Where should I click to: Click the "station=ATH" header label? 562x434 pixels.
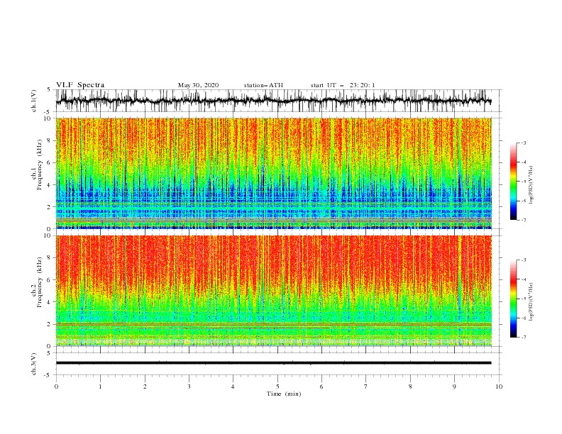(x=263, y=85)
